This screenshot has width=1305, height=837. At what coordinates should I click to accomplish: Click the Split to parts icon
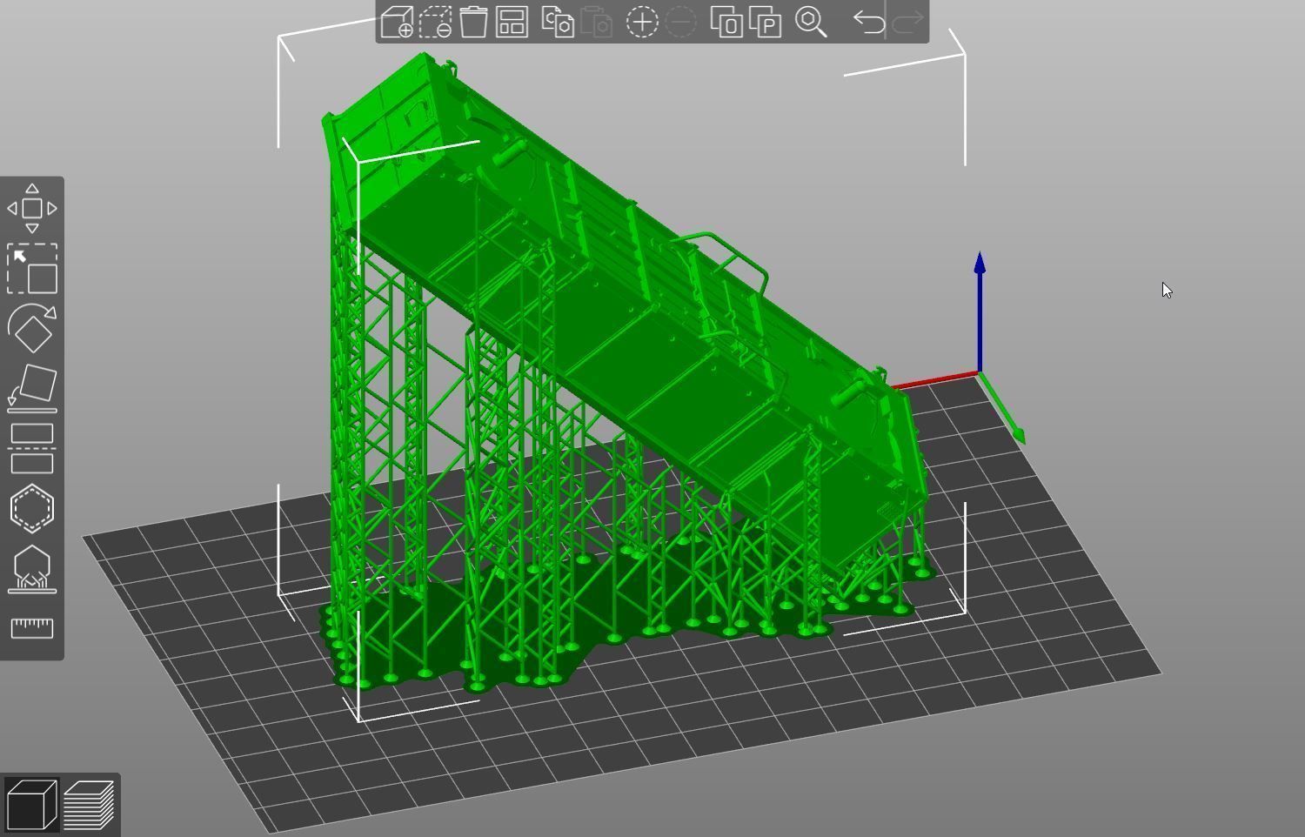tap(765, 22)
